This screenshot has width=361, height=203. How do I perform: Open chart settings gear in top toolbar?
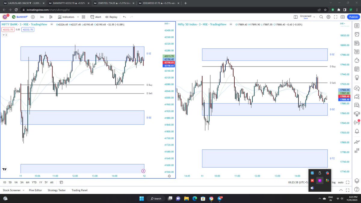tap(329, 17)
